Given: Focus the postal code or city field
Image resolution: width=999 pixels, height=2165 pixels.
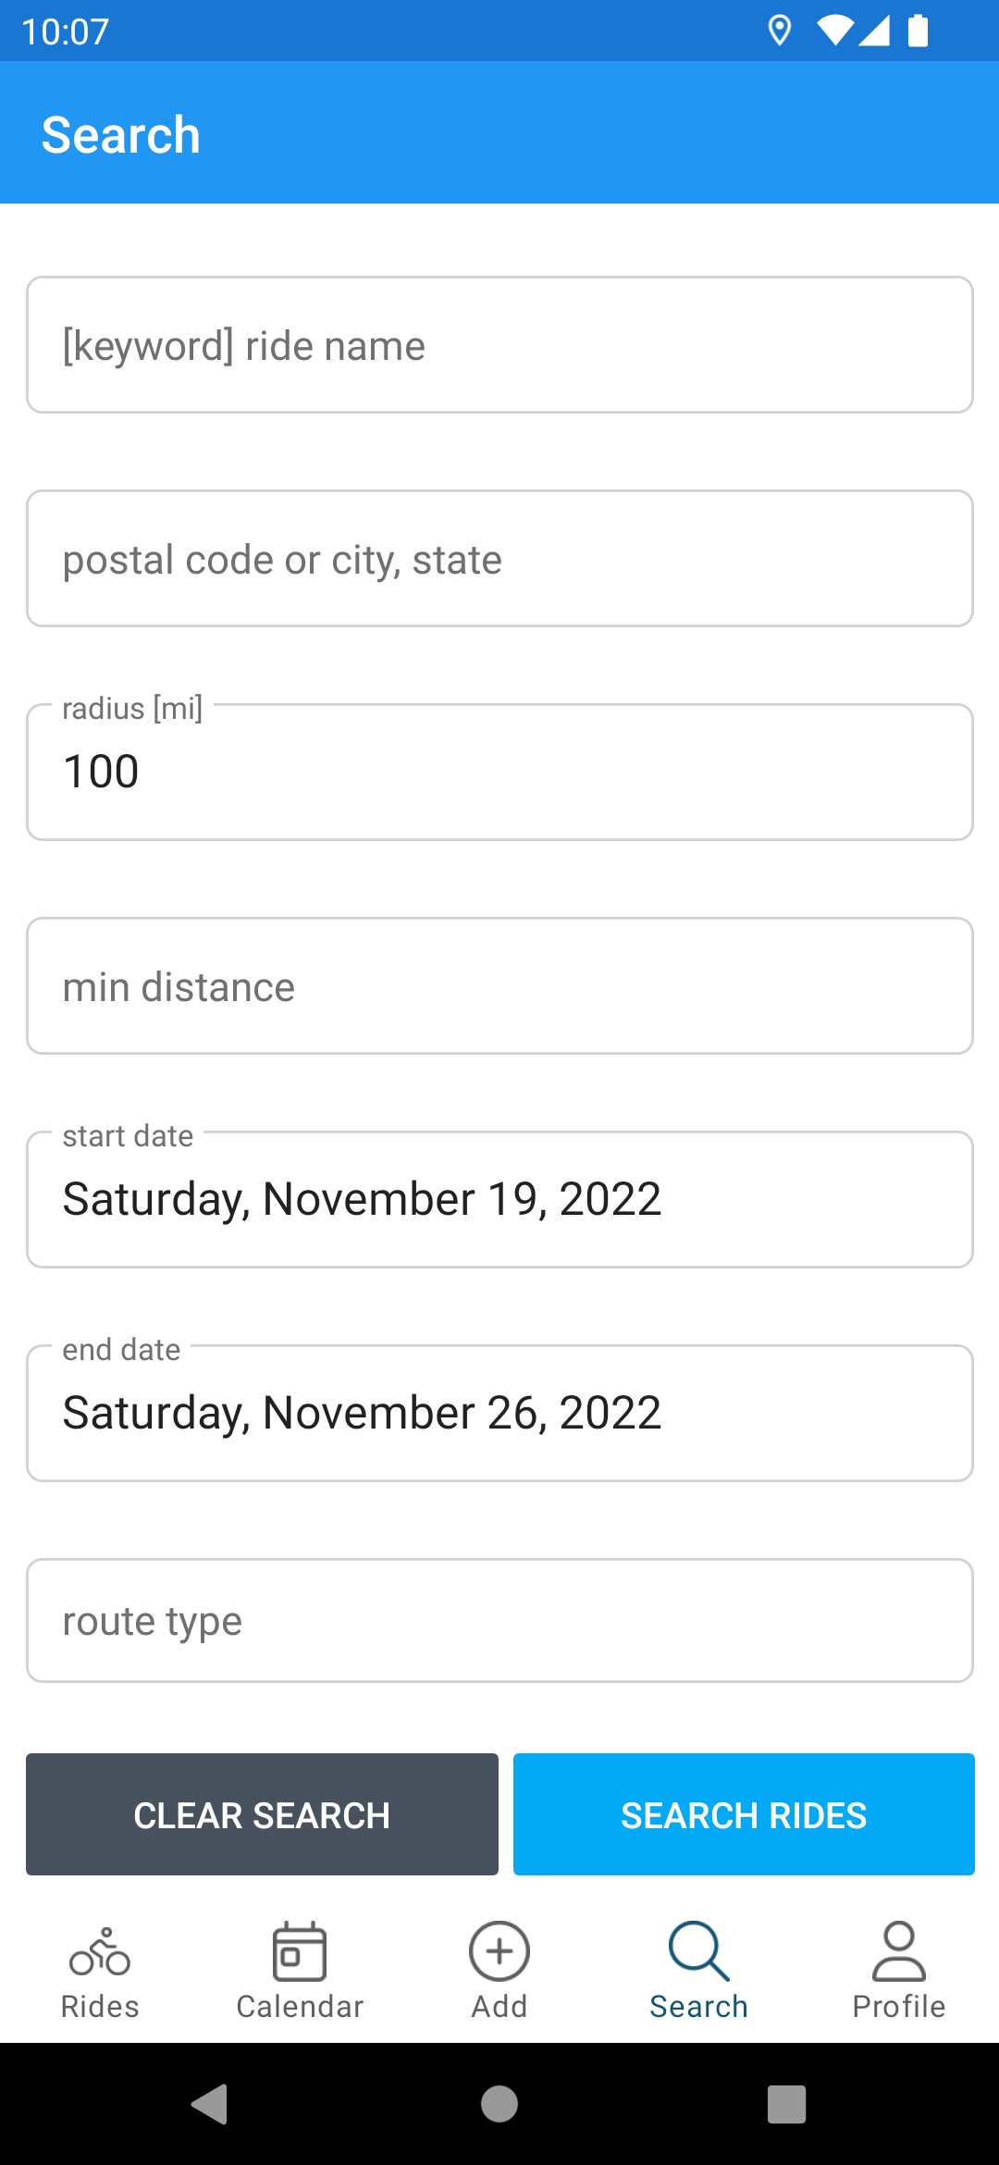Looking at the screenshot, I should coord(499,559).
